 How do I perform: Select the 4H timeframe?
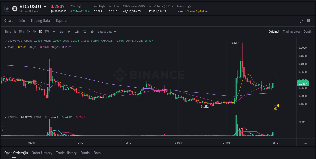[x=34, y=32]
